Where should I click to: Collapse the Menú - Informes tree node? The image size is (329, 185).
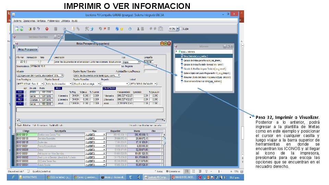[176, 52]
